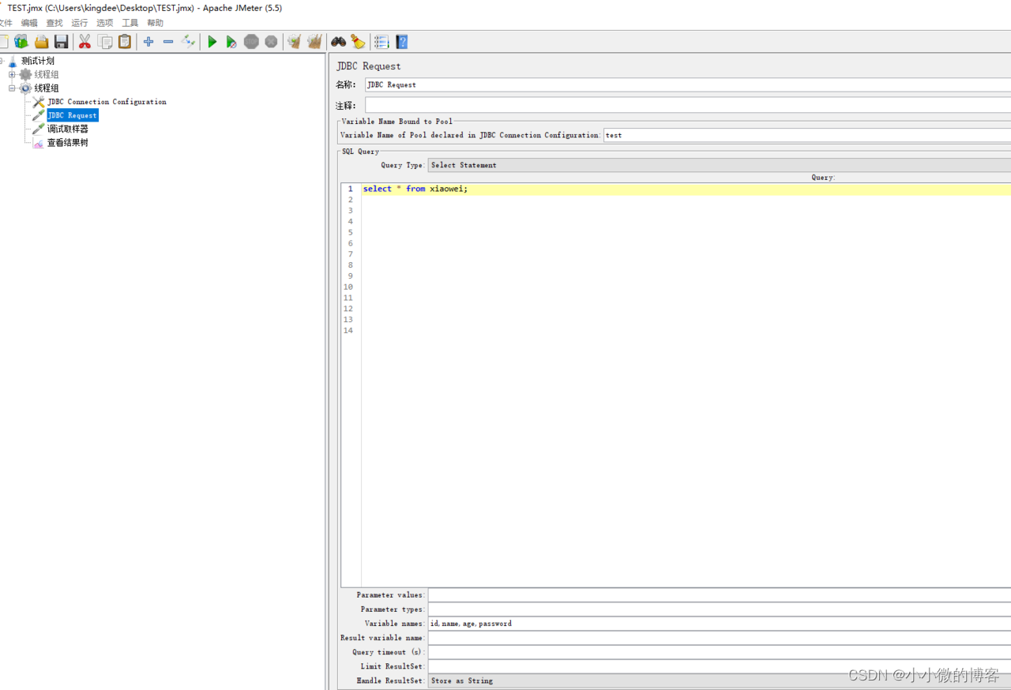Click the Limit ResultSet field
Screen dimensions: 1011x690
tap(720, 666)
